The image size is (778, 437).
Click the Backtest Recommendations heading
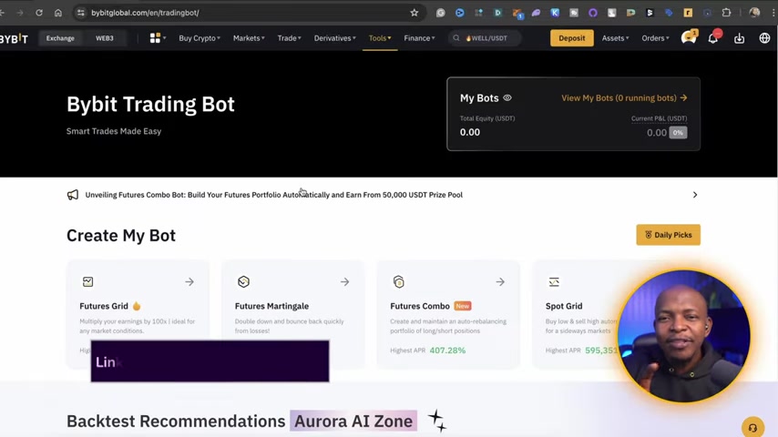176,422
